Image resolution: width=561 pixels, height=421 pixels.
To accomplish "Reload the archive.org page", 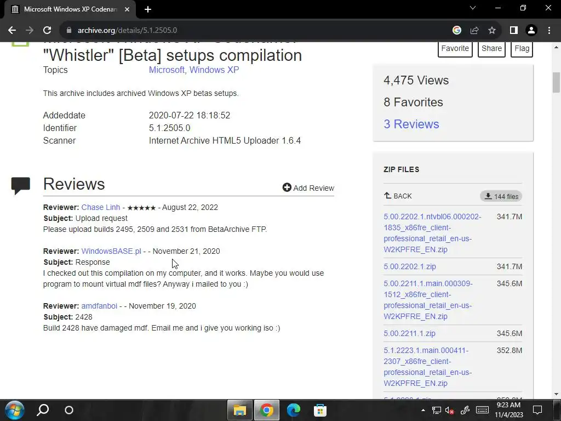I will tap(47, 31).
